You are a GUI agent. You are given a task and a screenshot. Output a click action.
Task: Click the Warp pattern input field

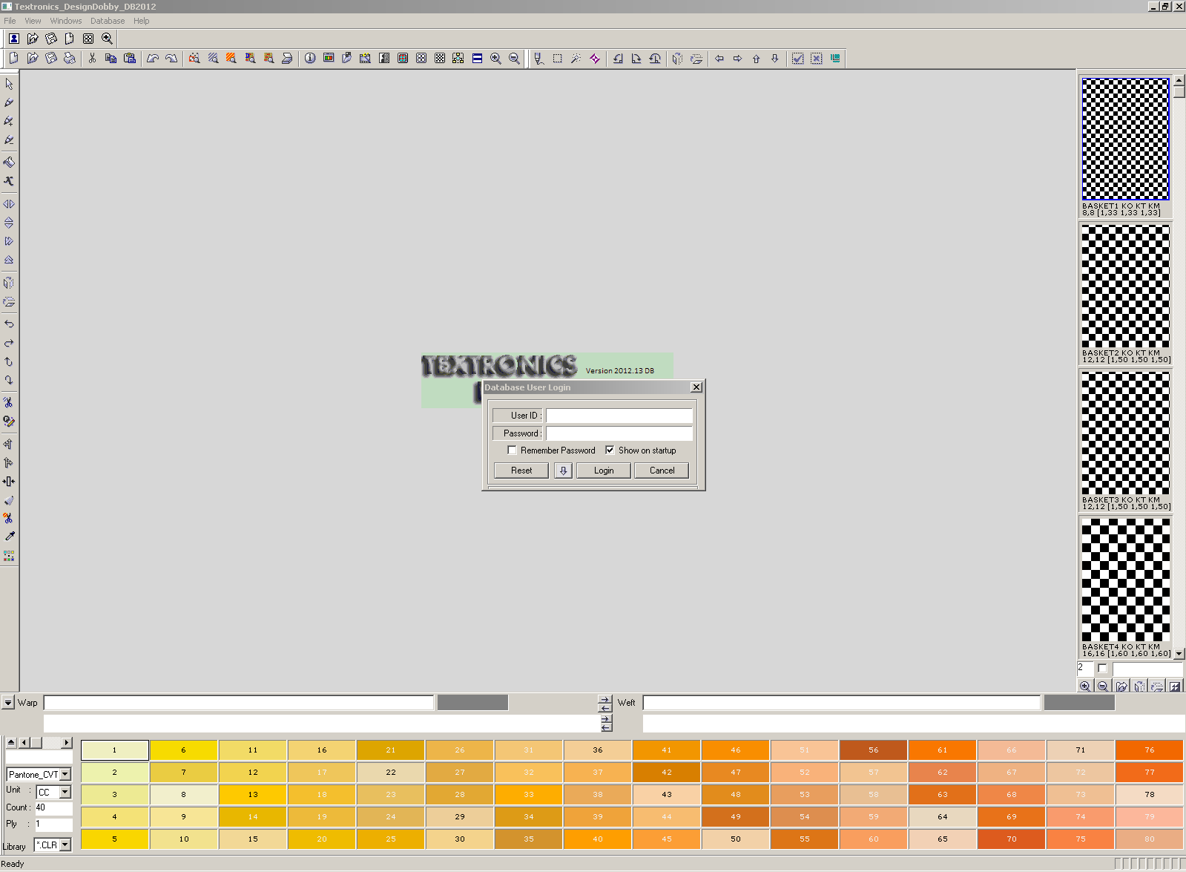(239, 702)
